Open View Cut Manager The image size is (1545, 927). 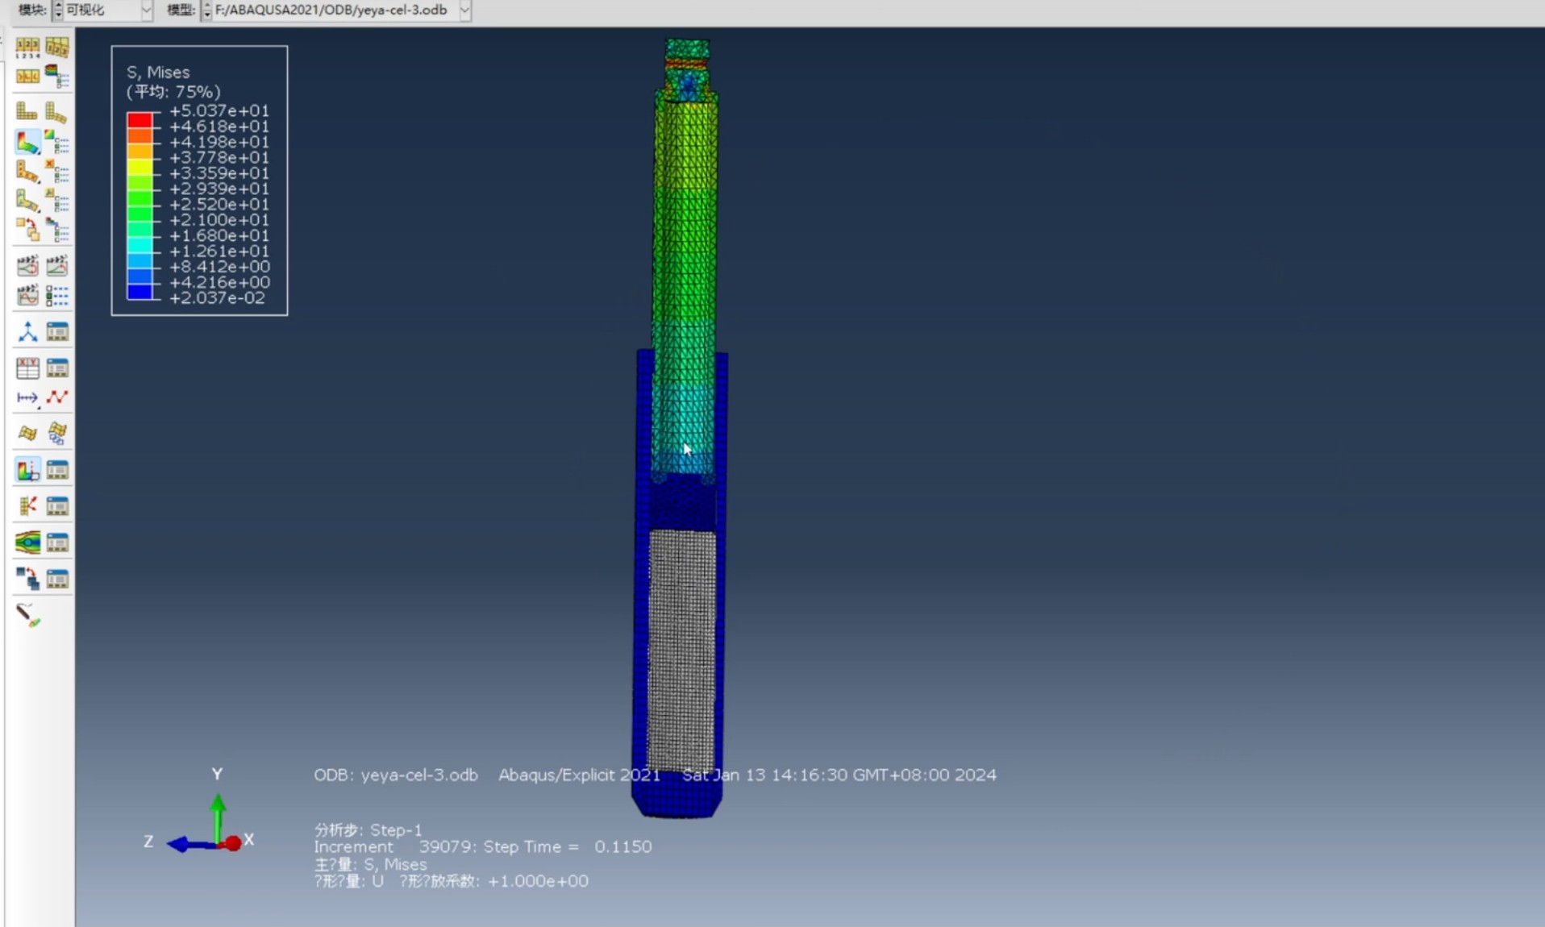(x=57, y=470)
